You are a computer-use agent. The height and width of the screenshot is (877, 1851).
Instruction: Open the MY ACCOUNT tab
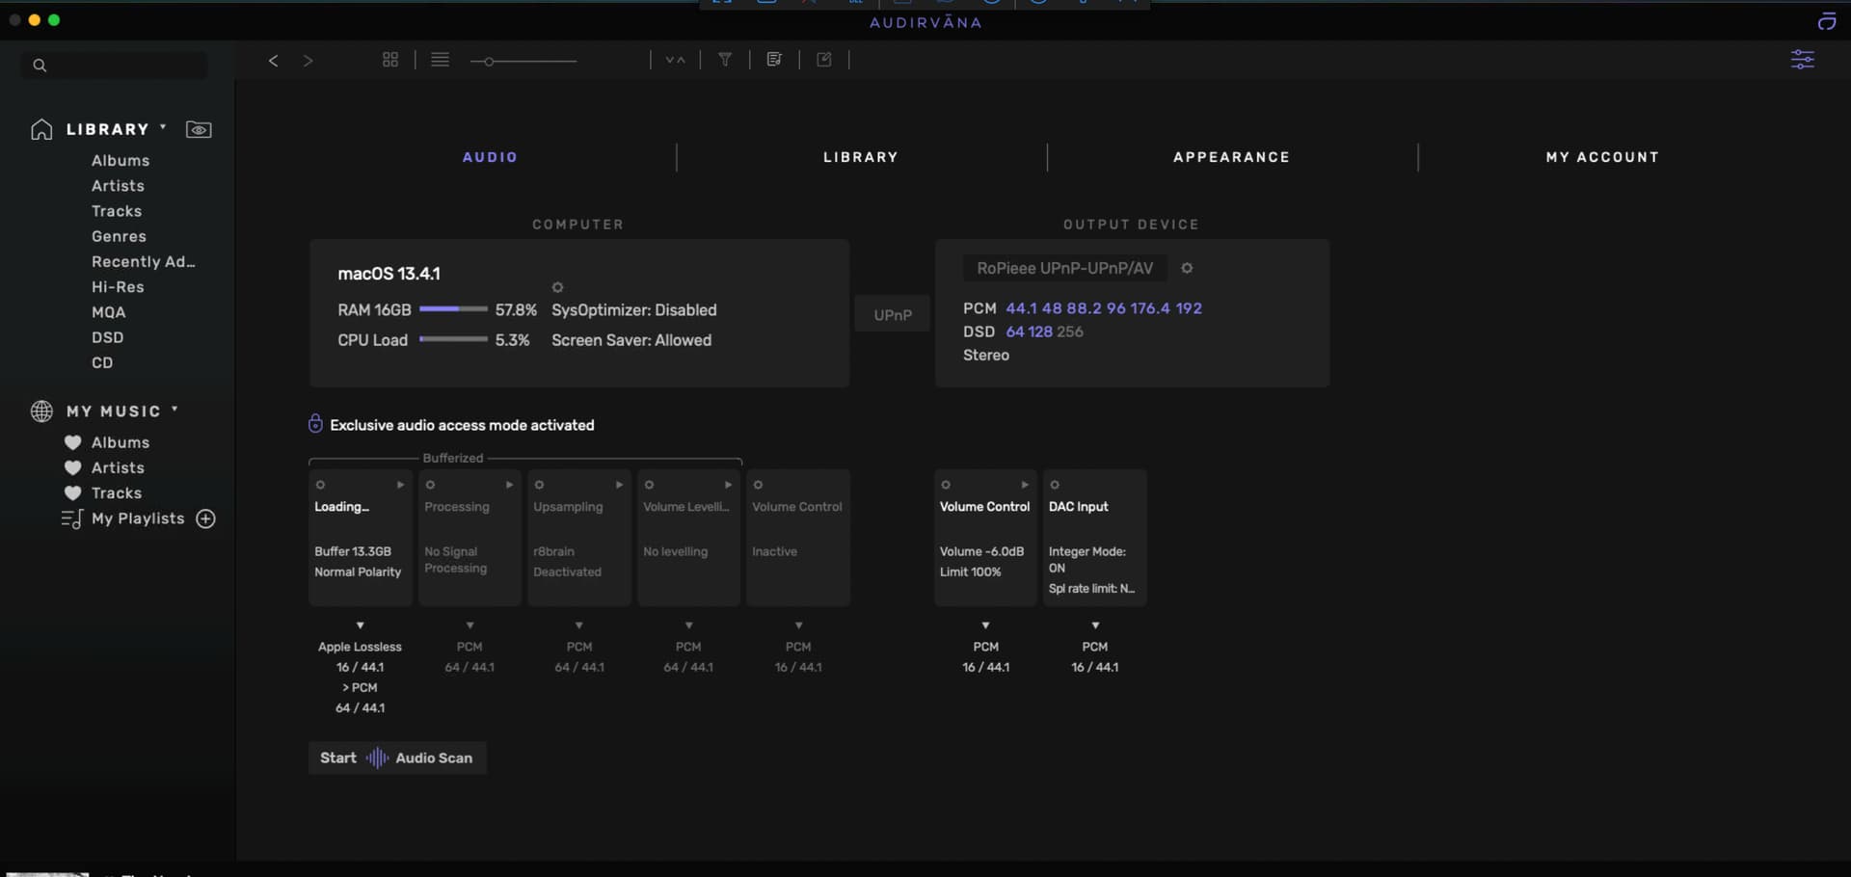pyautogui.click(x=1602, y=157)
